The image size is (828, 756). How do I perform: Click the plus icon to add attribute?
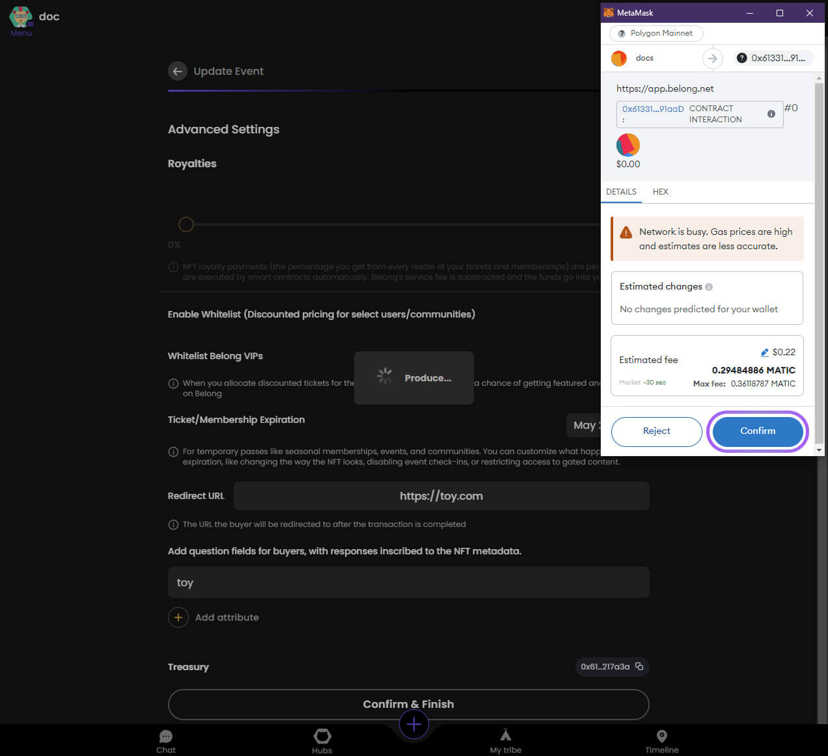tap(178, 617)
